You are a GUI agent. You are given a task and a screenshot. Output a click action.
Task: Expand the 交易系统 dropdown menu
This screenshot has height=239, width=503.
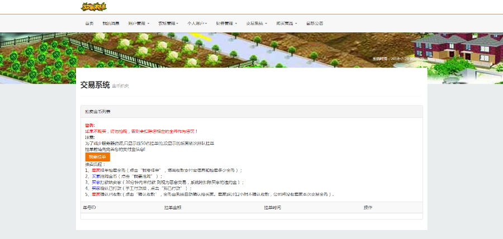[257, 23]
